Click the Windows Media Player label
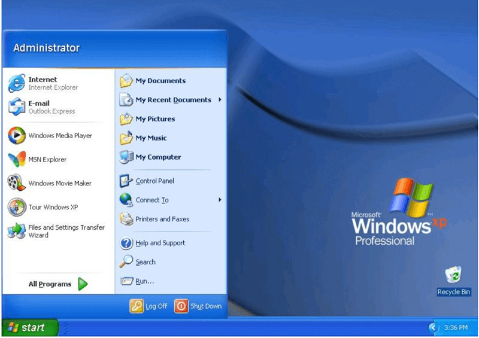The image size is (479, 338). (60, 136)
